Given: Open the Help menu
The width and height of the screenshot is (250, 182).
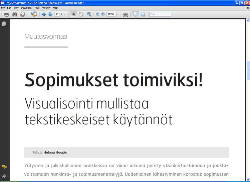Looking at the screenshot, I should point(55,8).
